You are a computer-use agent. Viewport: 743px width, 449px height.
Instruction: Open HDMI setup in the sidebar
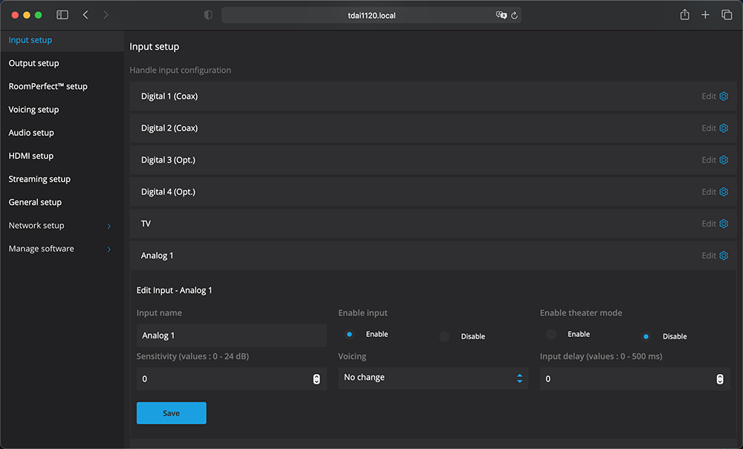click(30, 156)
